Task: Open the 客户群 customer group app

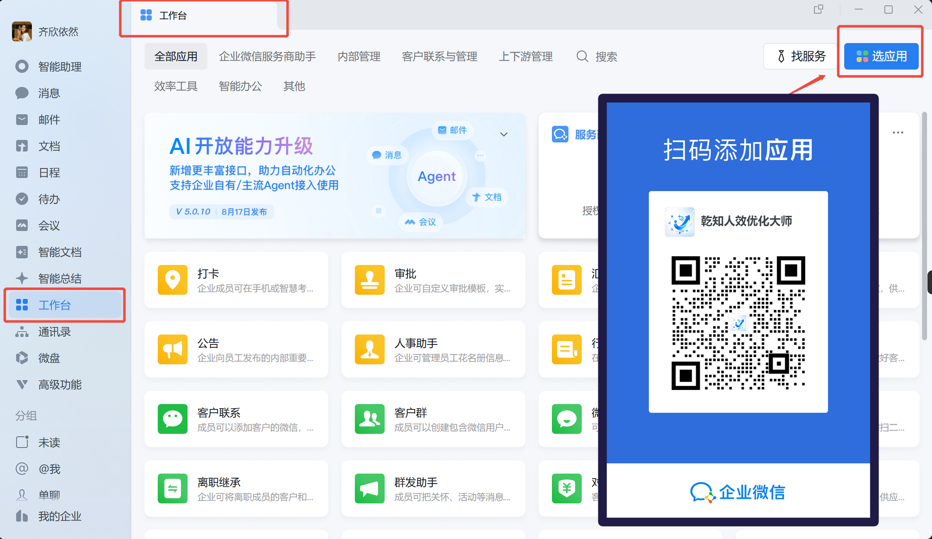Action: pyautogui.click(x=433, y=419)
